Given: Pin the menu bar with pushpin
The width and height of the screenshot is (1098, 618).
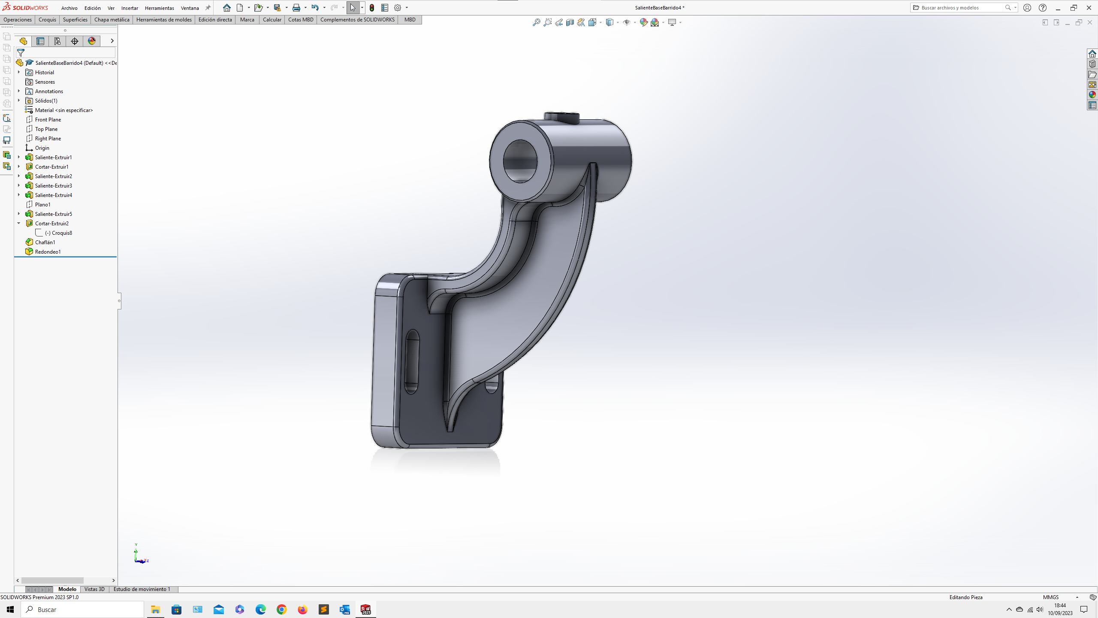Looking at the screenshot, I should coord(208,8).
